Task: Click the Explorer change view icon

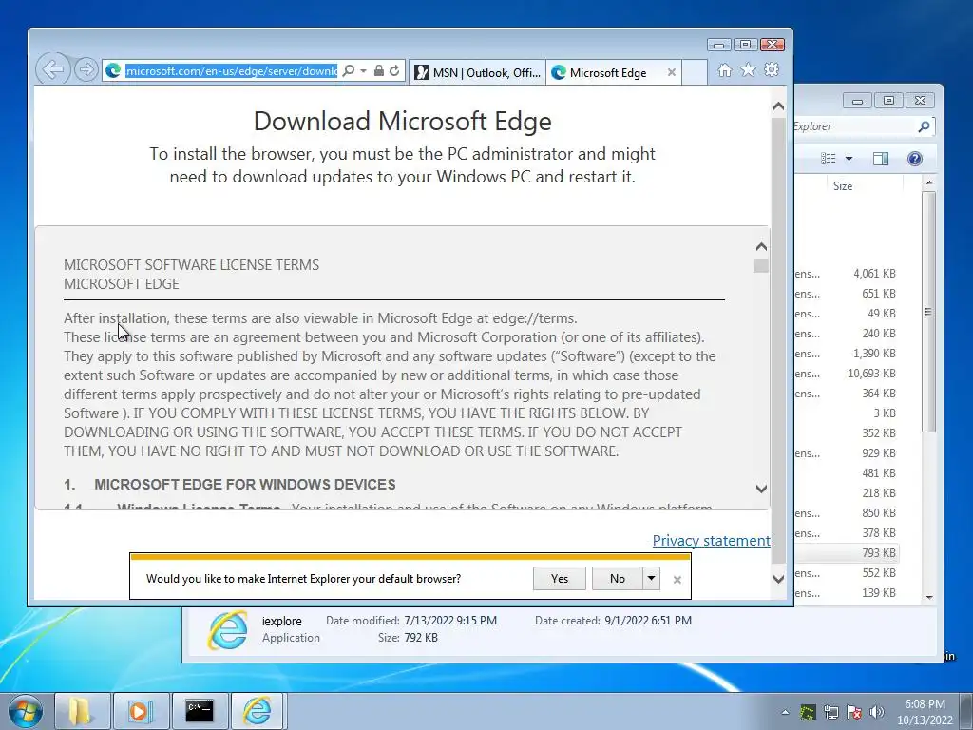Action: (x=829, y=159)
